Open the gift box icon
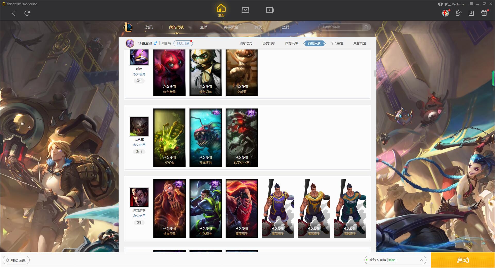 tap(484, 13)
